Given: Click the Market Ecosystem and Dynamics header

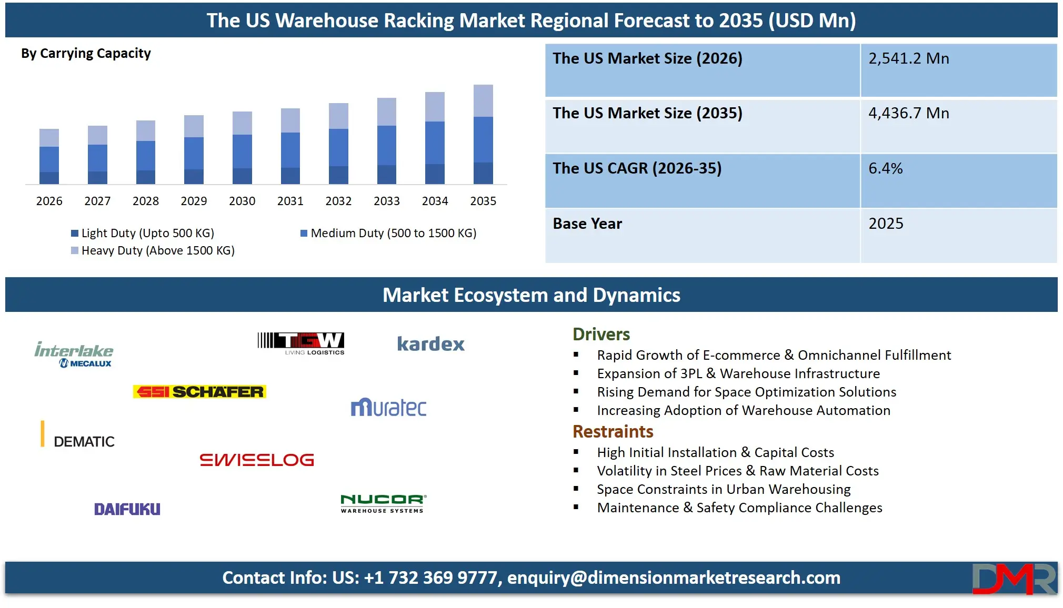Looking at the screenshot, I should click(x=531, y=295).
